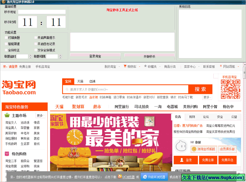This screenshot has width=246, height=182.
Task: Click the 秒杀地址 input field
Action: click(x=42, y=12)
